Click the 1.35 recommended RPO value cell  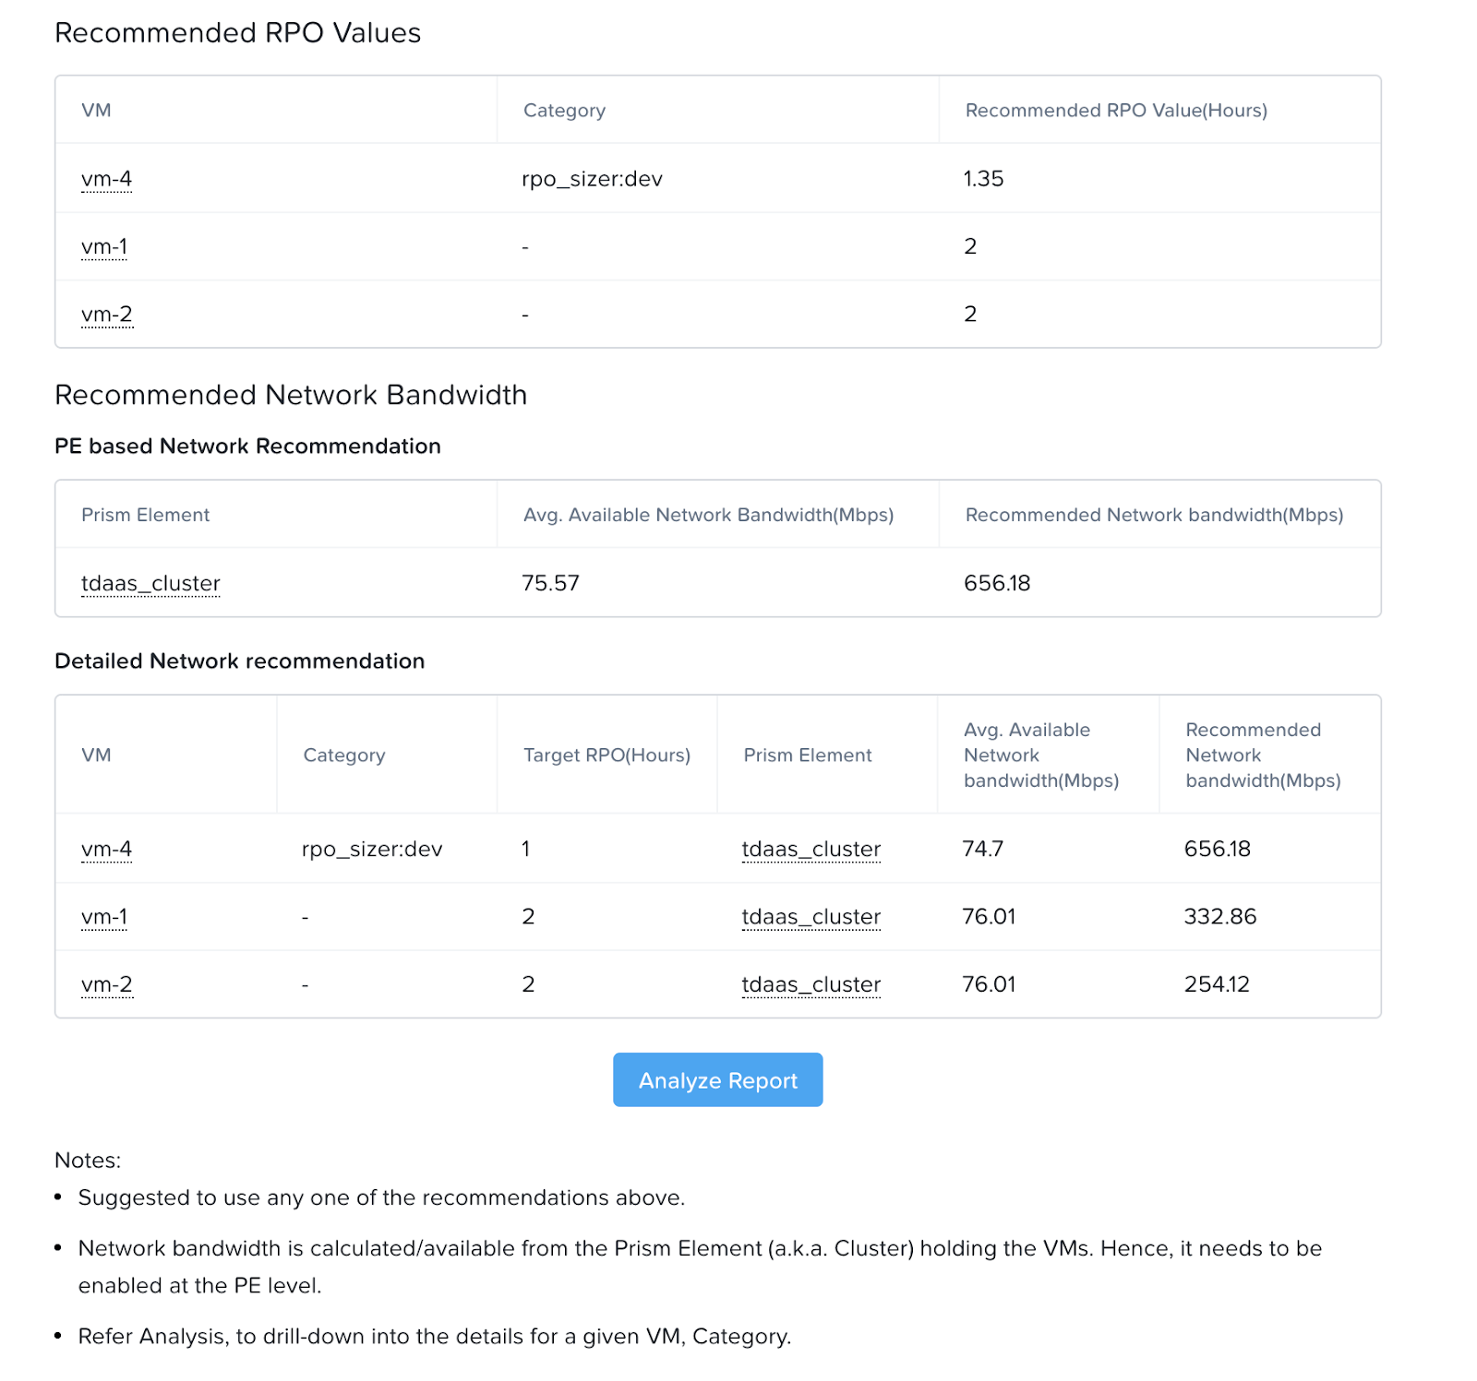983,179
